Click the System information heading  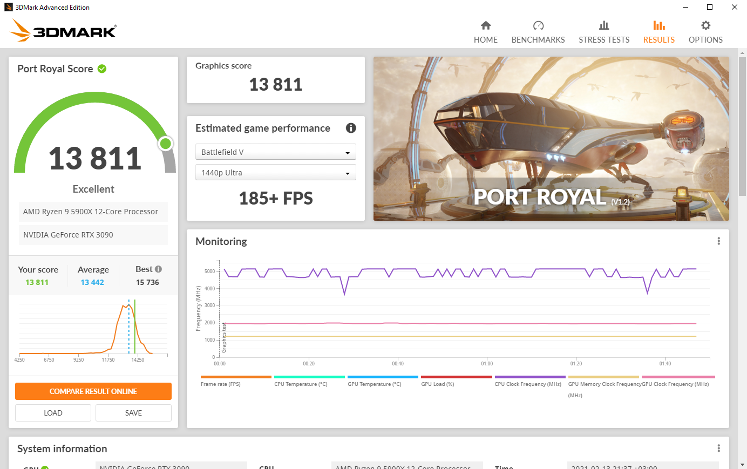(62, 448)
